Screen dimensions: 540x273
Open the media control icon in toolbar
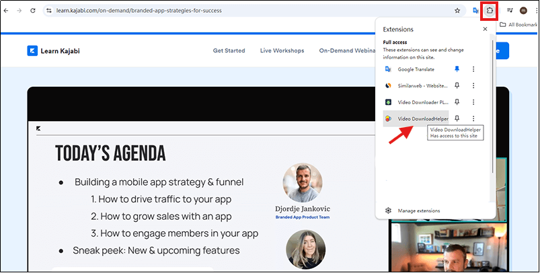click(510, 11)
